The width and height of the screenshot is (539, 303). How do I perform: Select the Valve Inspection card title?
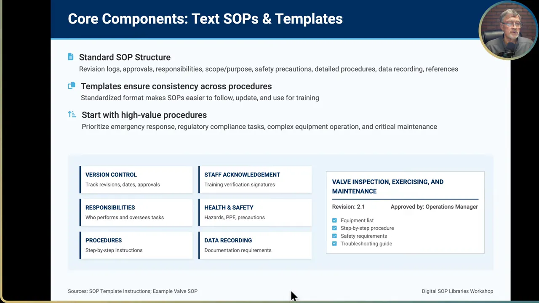click(387, 186)
